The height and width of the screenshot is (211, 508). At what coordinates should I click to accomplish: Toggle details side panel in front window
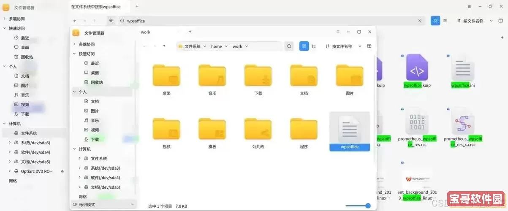coord(369,46)
